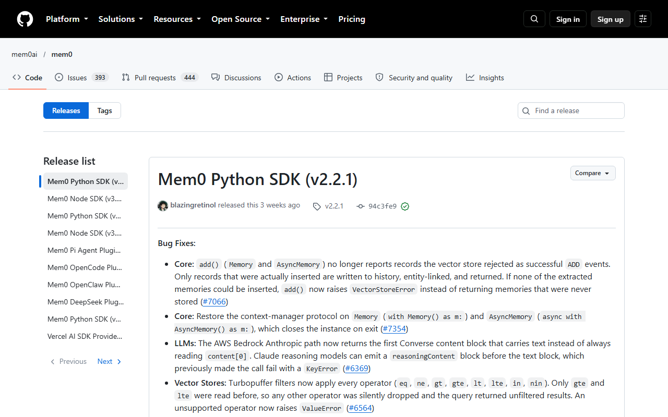This screenshot has width=668, height=417.
Task: Open the mem0ai owner link
Action: point(25,54)
